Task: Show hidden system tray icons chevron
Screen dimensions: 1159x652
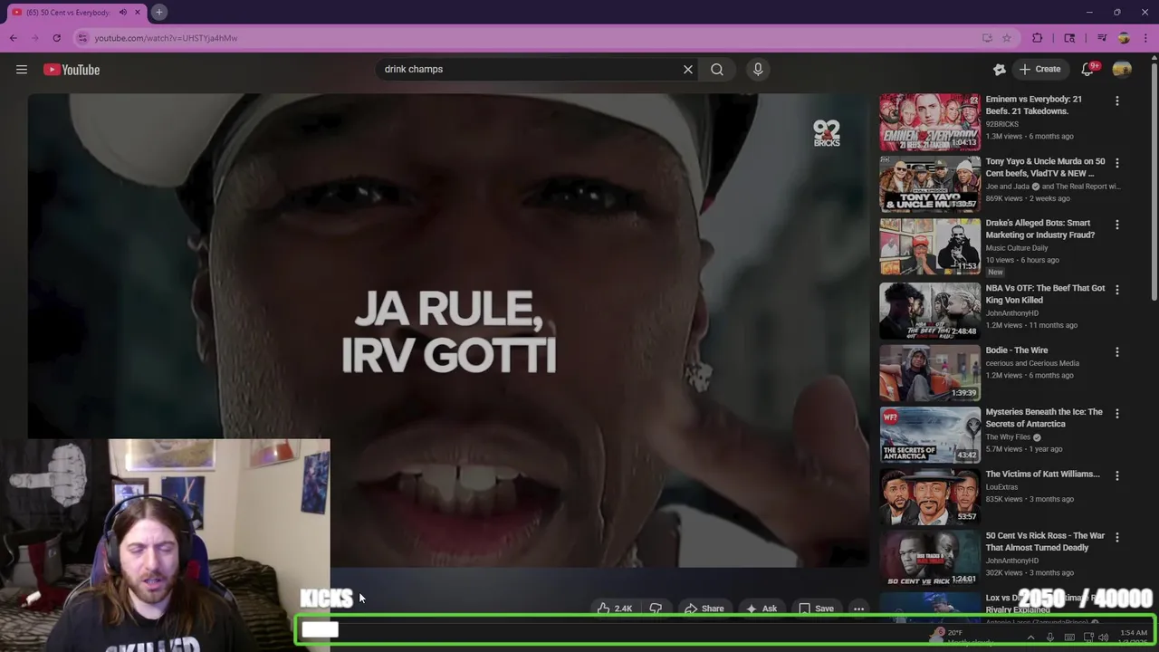Action: click(1030, 638)
